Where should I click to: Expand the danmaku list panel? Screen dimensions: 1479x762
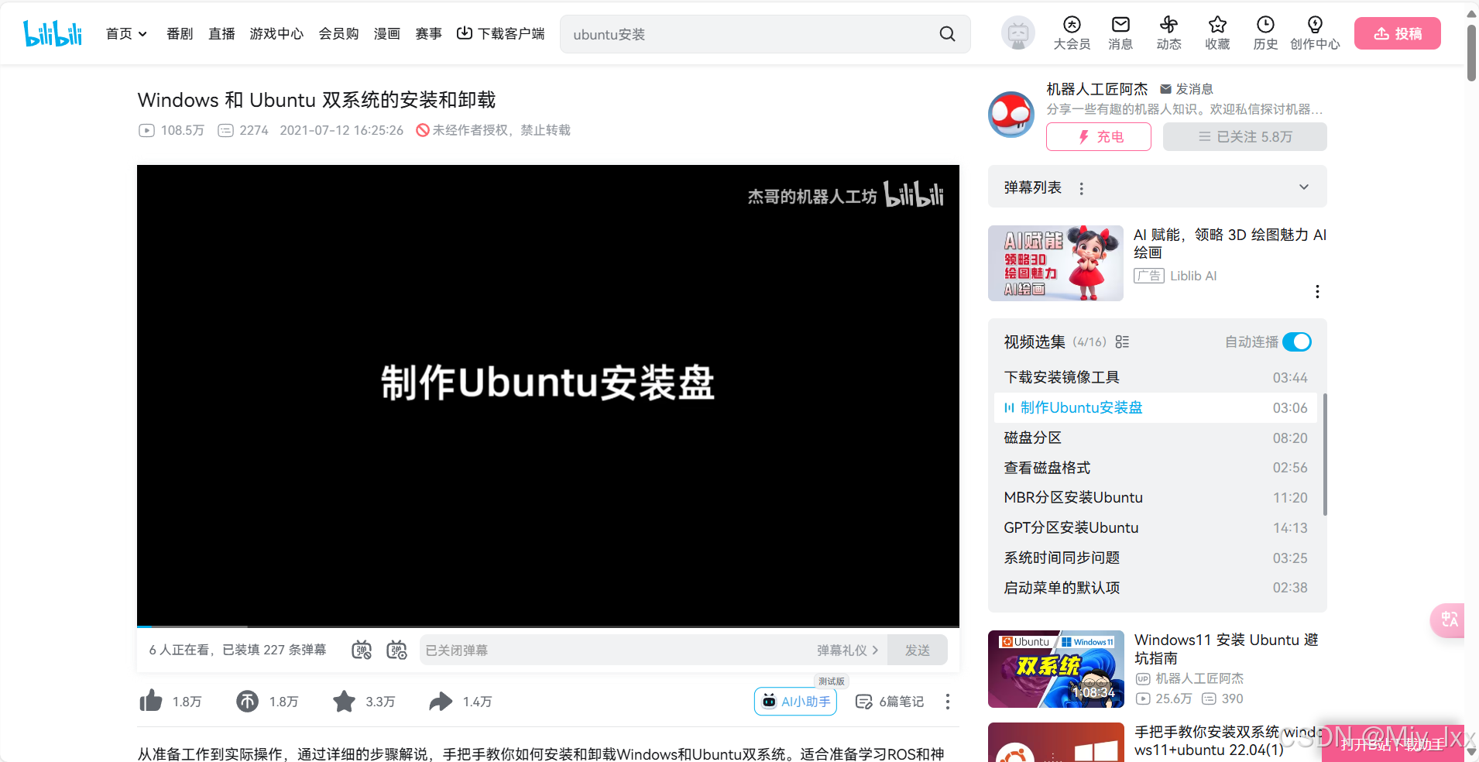click(1304, 187)
